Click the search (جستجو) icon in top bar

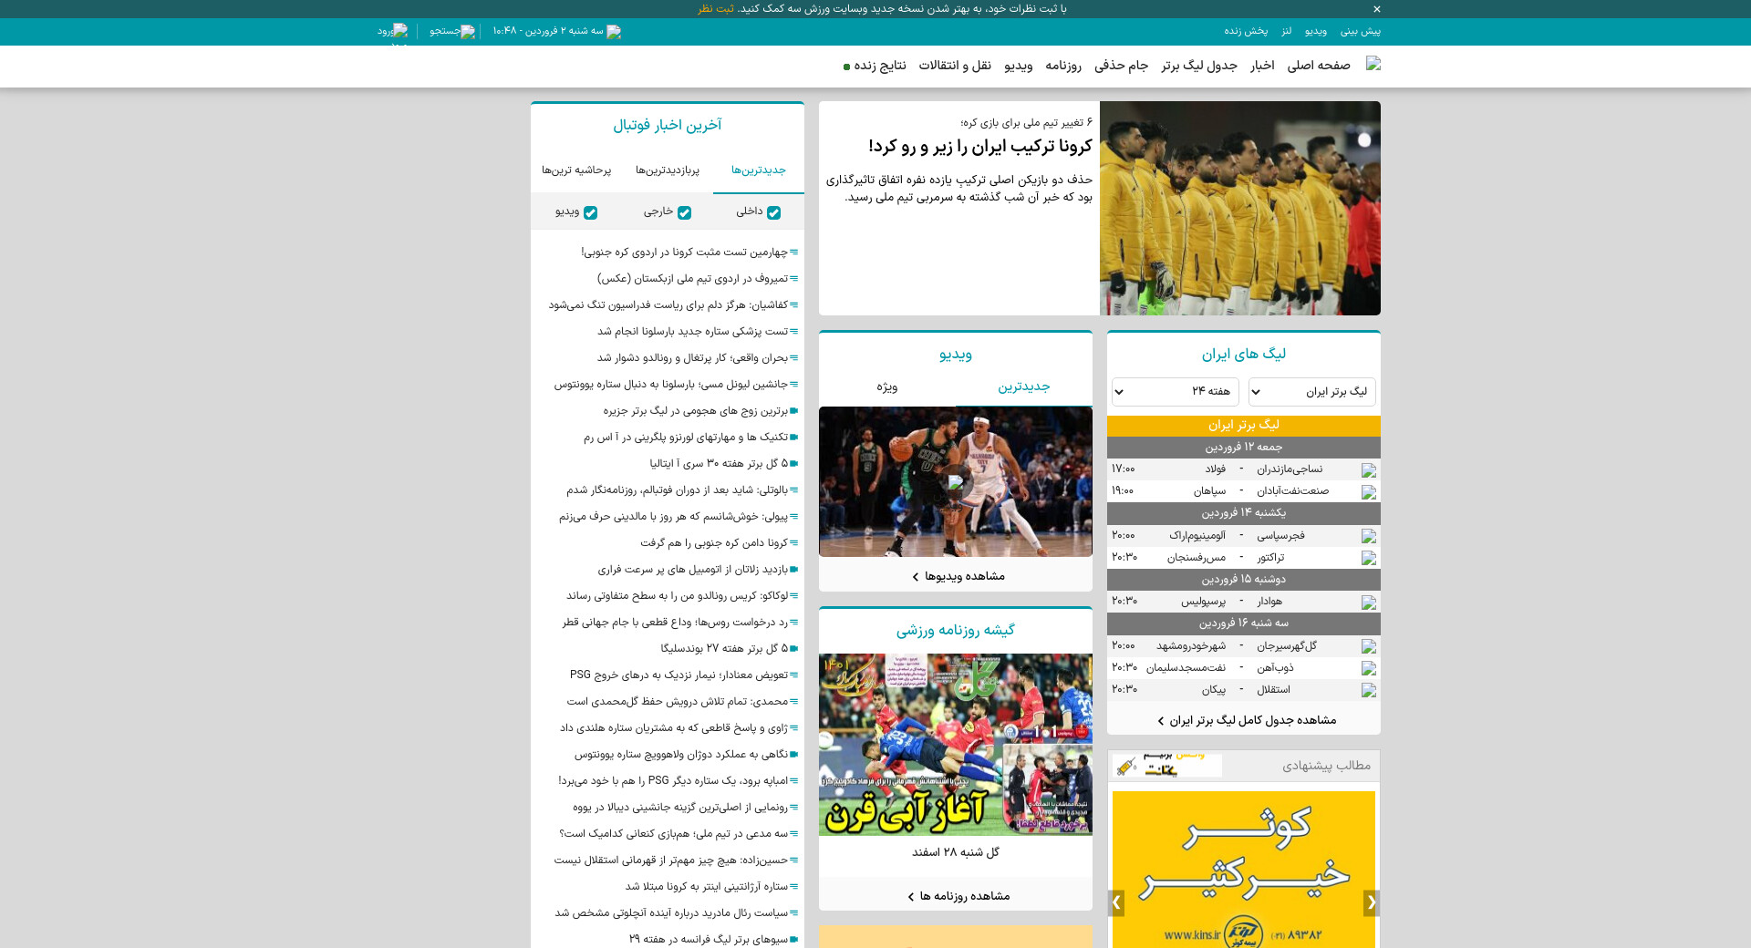pyautogui.click(x=467, y=31)
